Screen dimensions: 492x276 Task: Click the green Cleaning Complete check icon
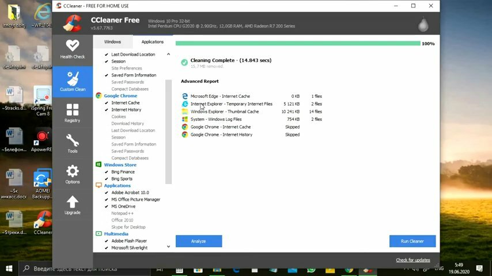[184, 62]
